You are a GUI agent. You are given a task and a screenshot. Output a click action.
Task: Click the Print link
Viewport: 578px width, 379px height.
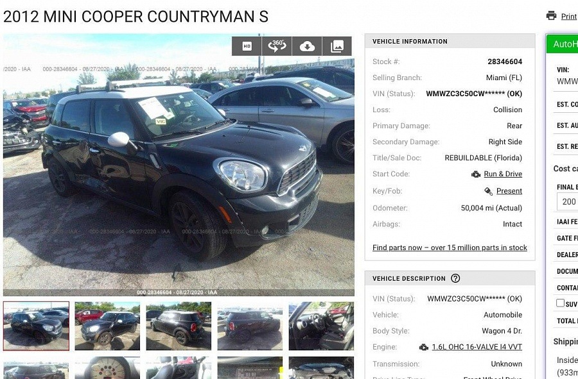coord(568,16)
